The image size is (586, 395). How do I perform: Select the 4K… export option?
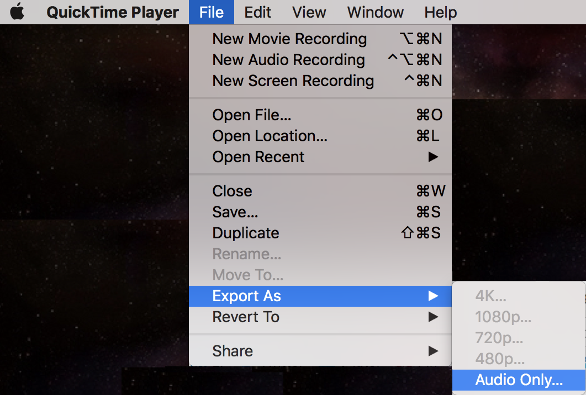coord(519,296)
